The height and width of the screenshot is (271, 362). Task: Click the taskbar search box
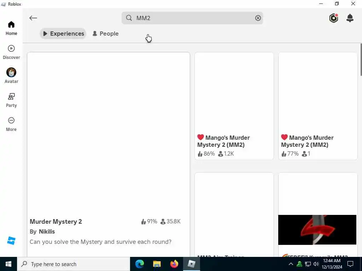[74, 264]
